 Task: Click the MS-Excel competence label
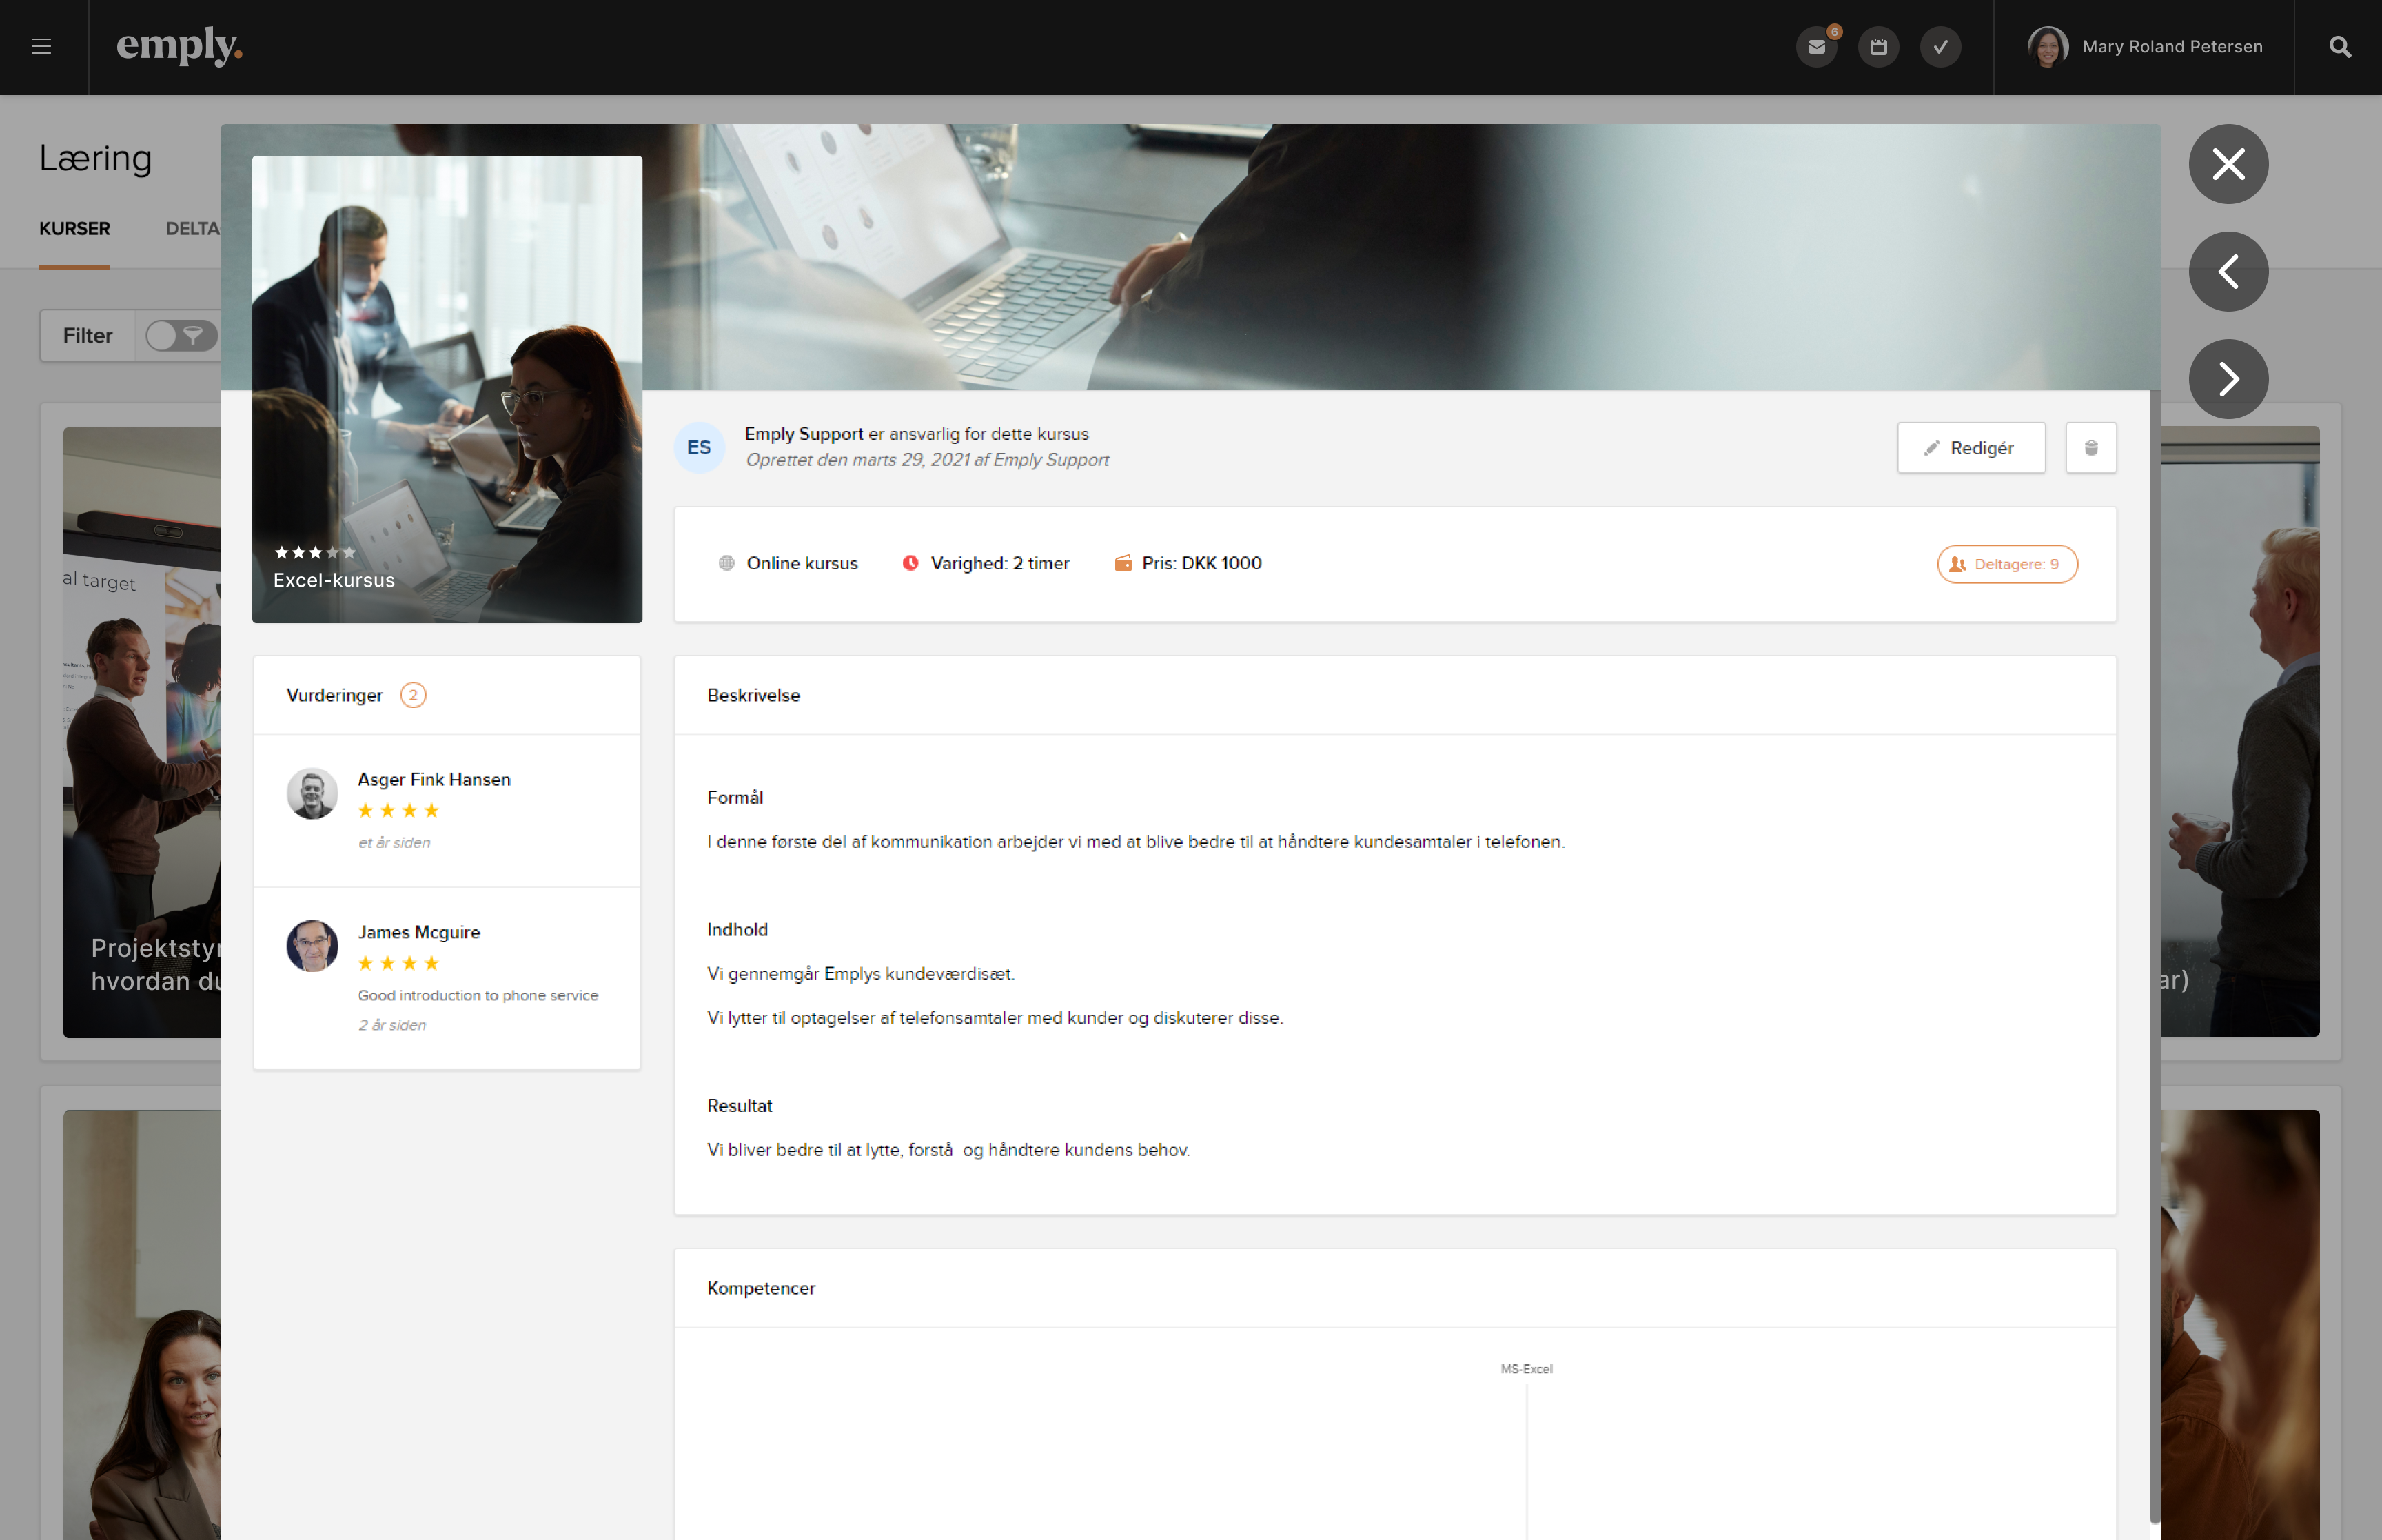[x=1527, y=1369]
